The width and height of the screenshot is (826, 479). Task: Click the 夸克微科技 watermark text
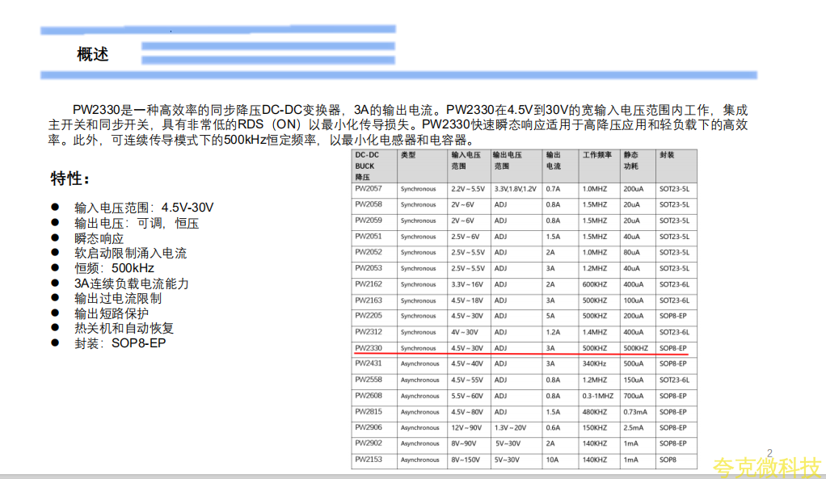(766, 466)
